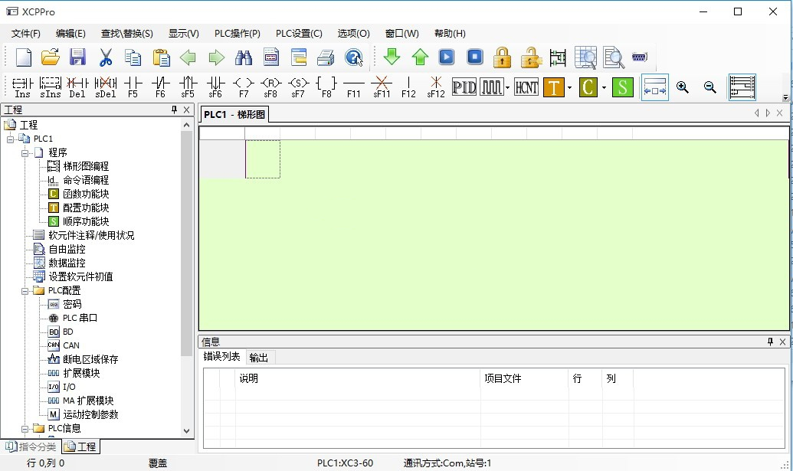Select the HCNT high-speed counter icon
793x471 pixels.
click(x=526, y=87)
